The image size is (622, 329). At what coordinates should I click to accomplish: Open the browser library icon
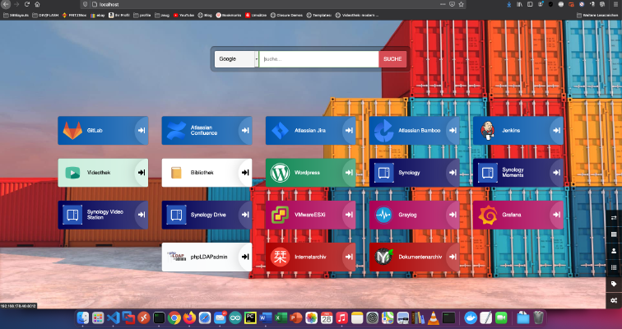tap(520, 4)
